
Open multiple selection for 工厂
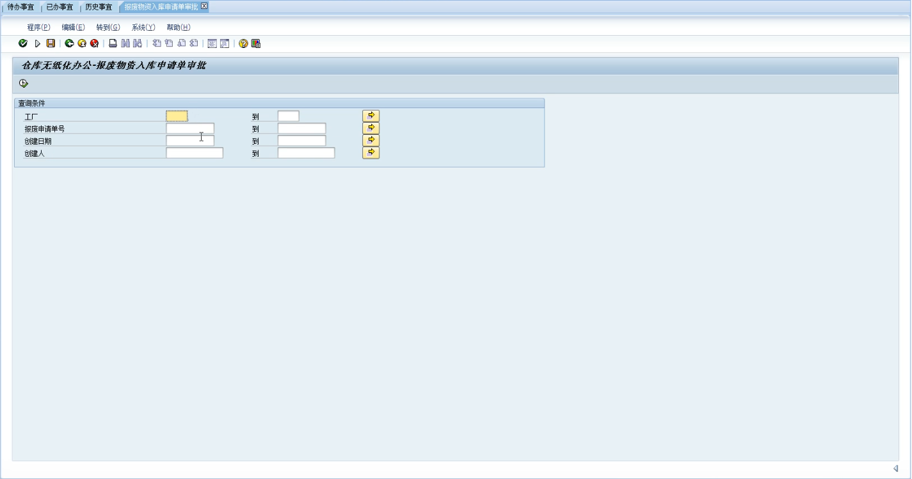pyautogui.click(x=371, y=116)
